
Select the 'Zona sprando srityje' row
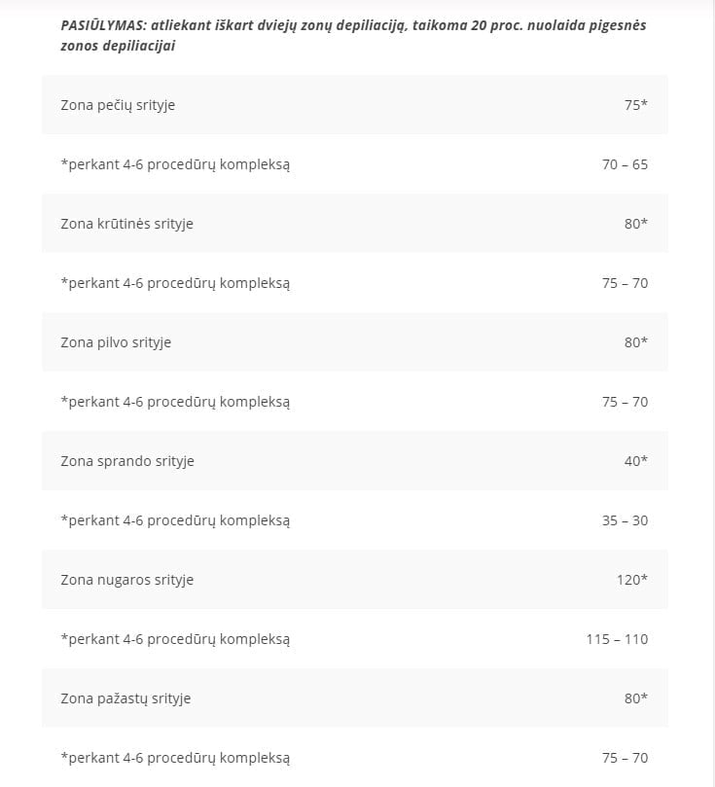[355, 461]
